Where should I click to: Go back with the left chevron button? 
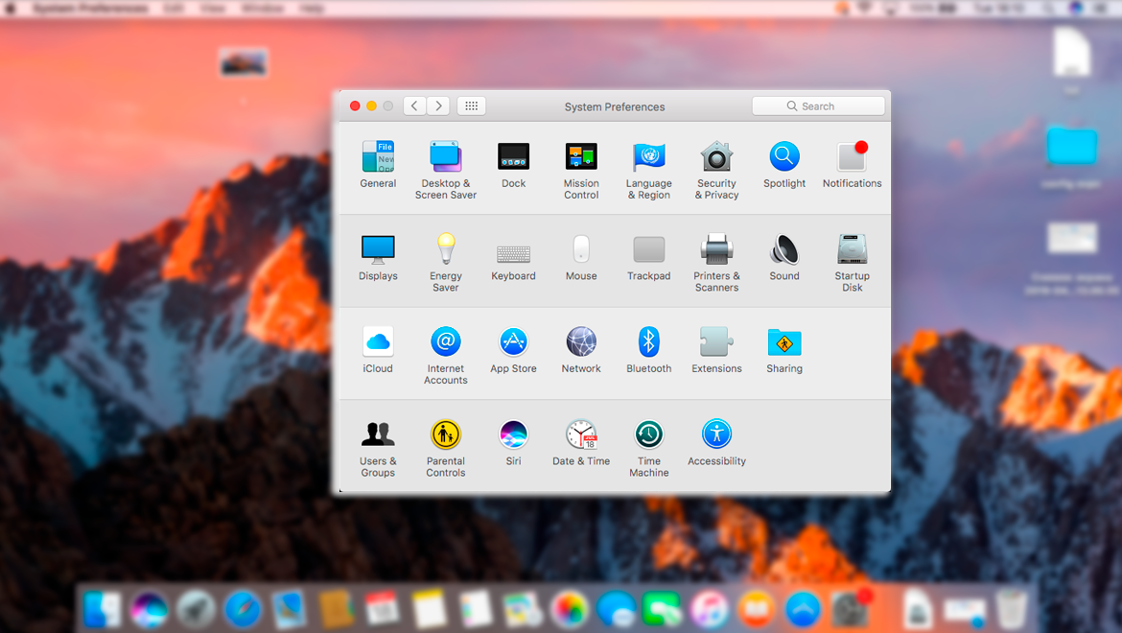tap(414, 105)
